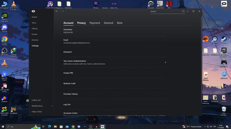
Task: Open the Devices section
Action: click(x=35, y=40)
